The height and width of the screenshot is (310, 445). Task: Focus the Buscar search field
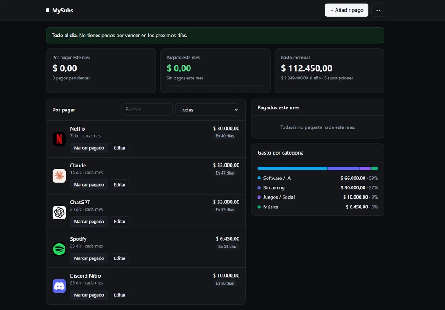pyautogui.click(x=147, y=110)
